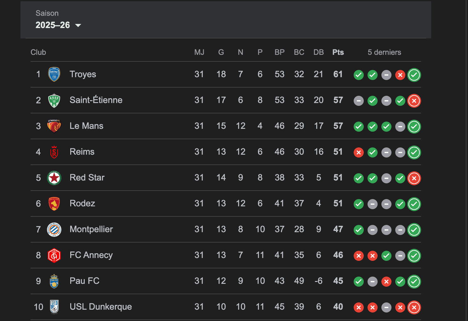This screenshot has height=321, width=468.
Task: Click the Le Mans club logo
Action: pos(54,126)
